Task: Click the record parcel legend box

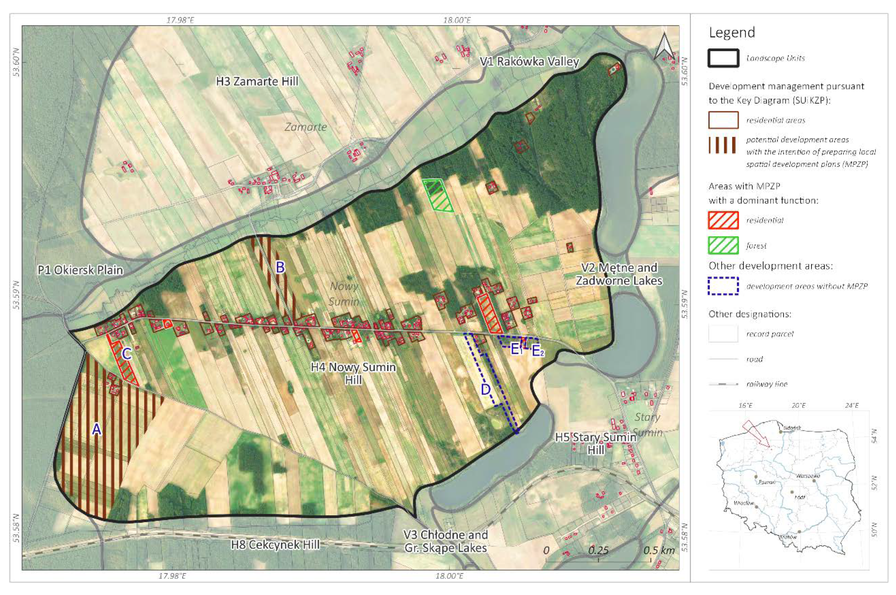Action: 723,333
